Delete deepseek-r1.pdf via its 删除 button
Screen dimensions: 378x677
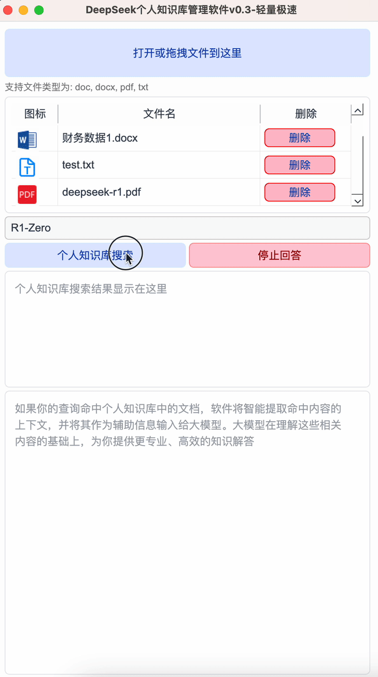pos(300,192)
